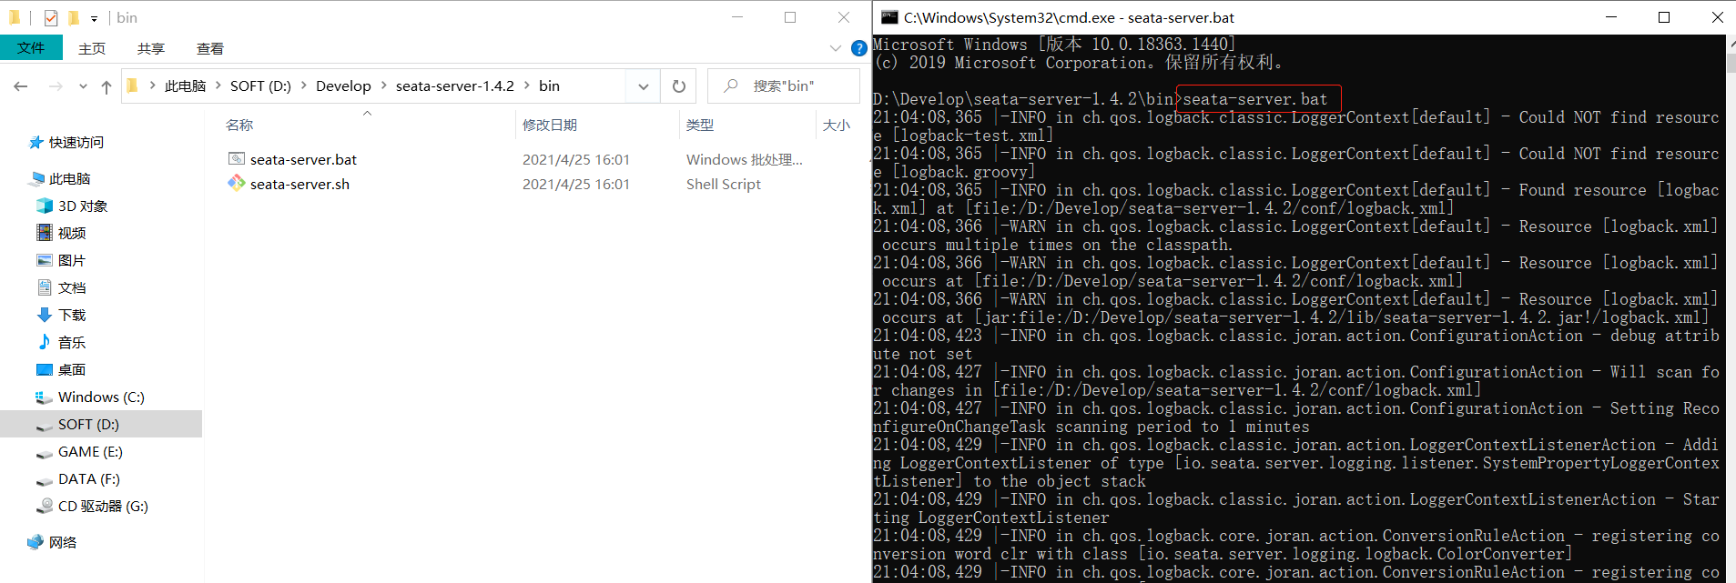Sort by the 大小 column header

[836, 125]
